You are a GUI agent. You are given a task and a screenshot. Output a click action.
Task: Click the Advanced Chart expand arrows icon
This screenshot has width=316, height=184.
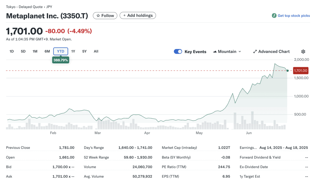pos(255,52)
